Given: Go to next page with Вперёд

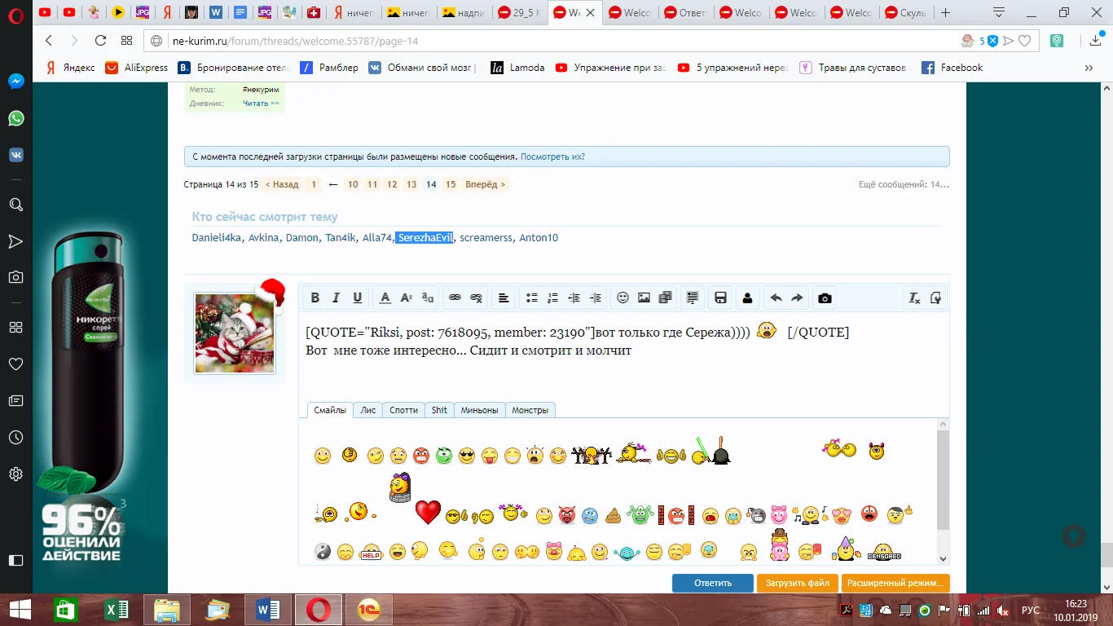Looking at the screenshot, I should click(486, 184).
